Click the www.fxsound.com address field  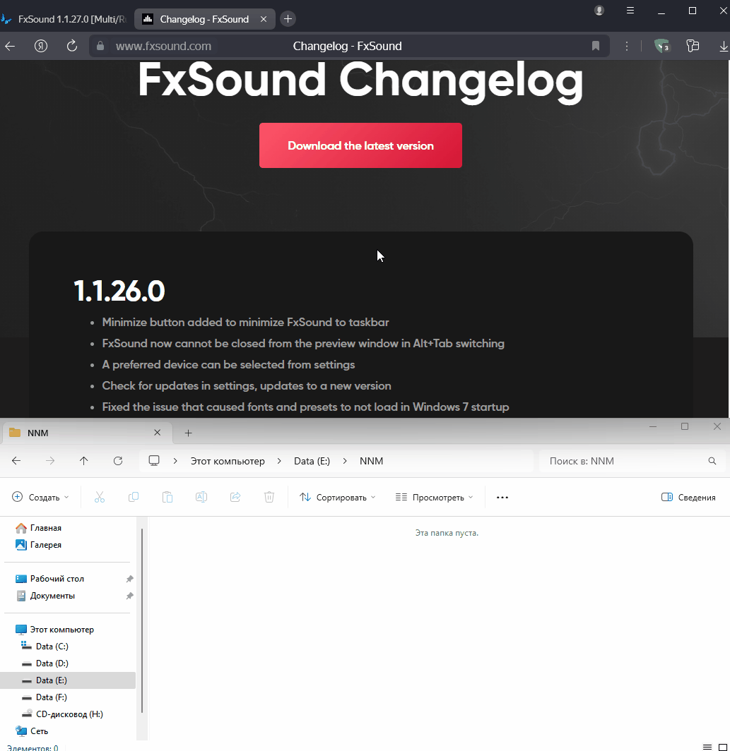coord(163,46)
